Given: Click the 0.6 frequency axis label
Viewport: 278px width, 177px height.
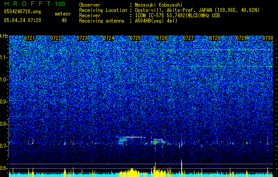Looking at the screenshot, I should tap(4, 168).
